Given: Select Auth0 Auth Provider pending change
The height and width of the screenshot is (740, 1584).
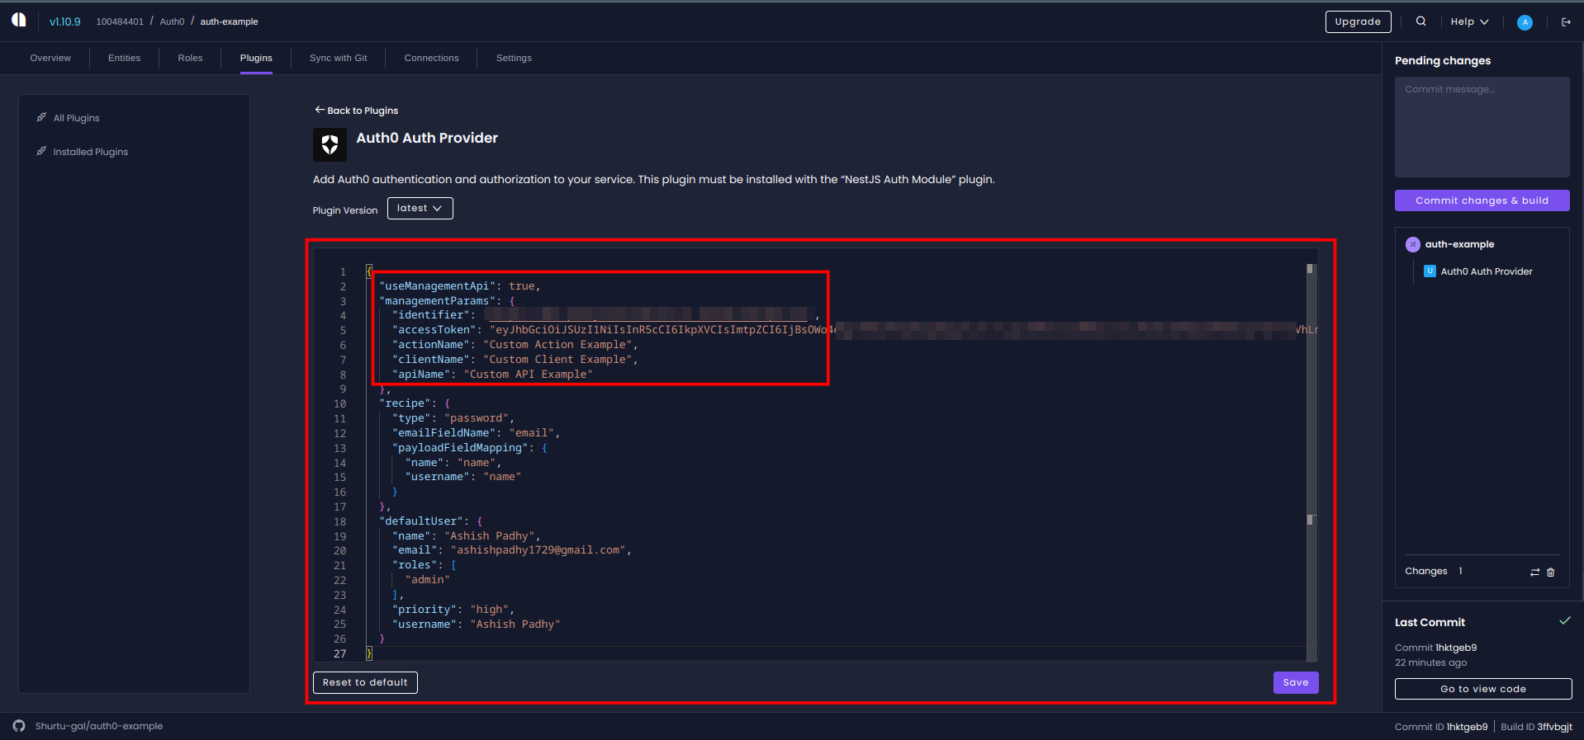Looking at the screenshot, I should click(1487, 271).
